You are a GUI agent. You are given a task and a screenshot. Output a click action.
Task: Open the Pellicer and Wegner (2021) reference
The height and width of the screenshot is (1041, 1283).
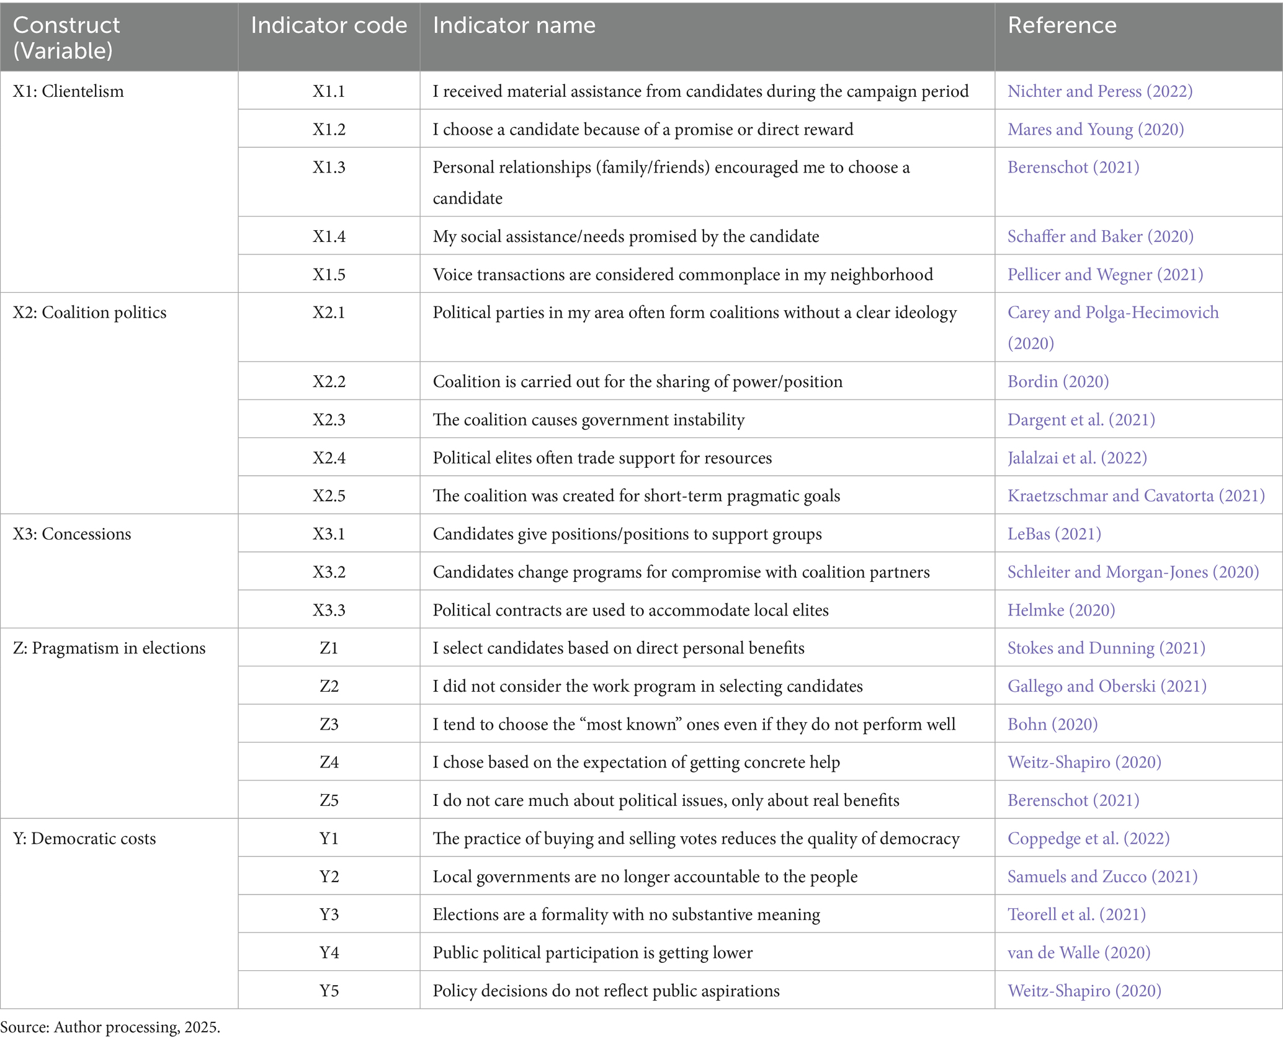pos(1105,274)
